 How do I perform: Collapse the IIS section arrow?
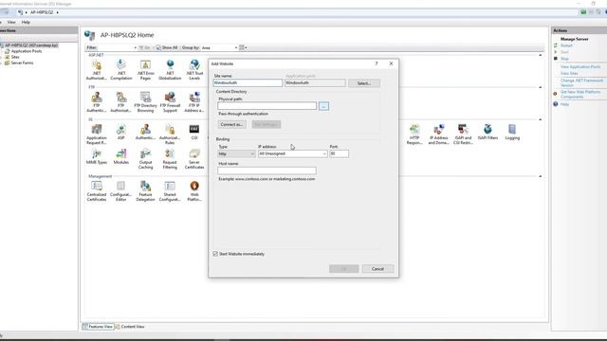click(540, 119)
